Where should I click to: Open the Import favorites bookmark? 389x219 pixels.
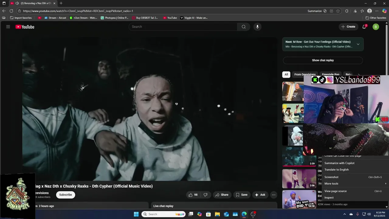coord(21,18)
